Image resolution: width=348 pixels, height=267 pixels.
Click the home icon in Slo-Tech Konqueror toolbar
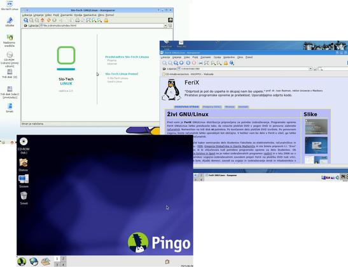pyautogui.click(x=43, y=20)
